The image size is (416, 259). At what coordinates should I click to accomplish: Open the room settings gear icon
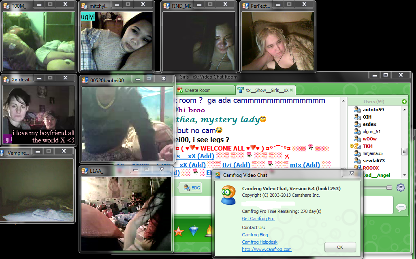401,187
